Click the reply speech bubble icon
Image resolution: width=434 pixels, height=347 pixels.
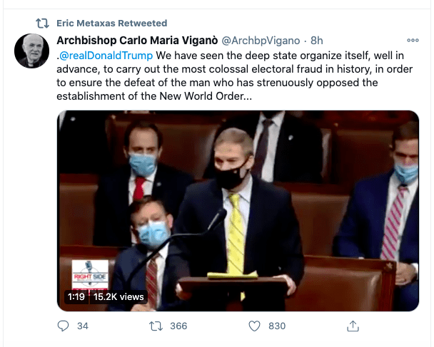[x=63, y=326]
